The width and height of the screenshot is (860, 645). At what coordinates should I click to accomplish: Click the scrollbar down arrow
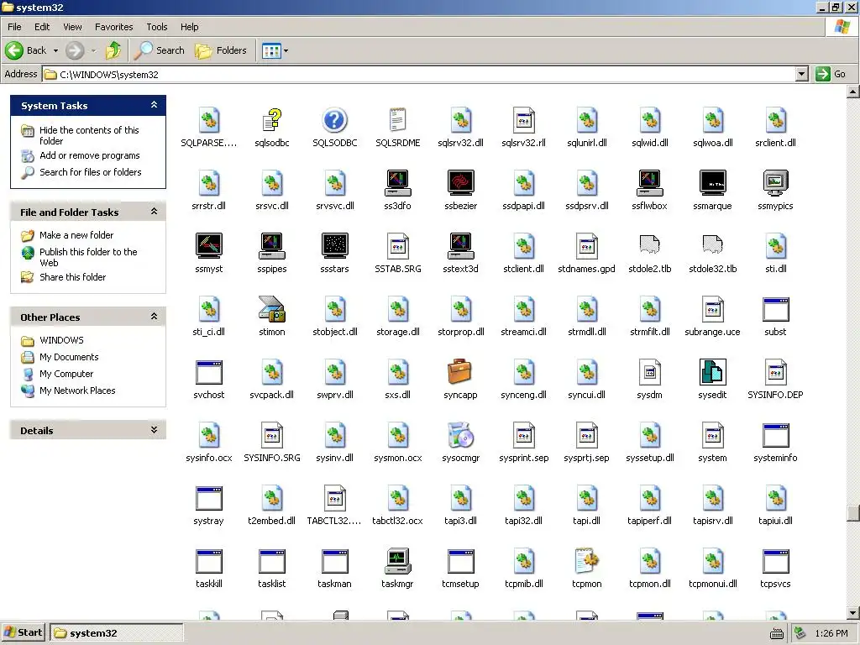(853, 612)
